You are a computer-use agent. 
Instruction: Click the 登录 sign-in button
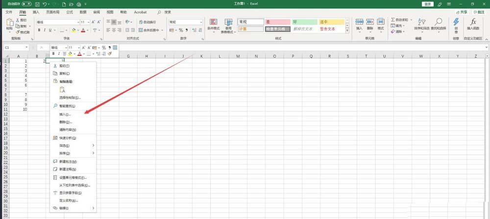coord(428,4)
